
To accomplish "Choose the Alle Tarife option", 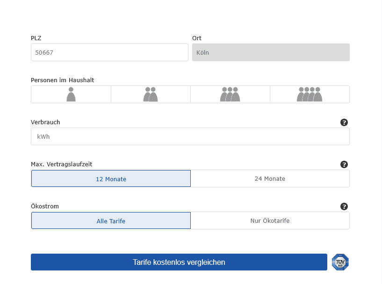I will click(111, 221).
